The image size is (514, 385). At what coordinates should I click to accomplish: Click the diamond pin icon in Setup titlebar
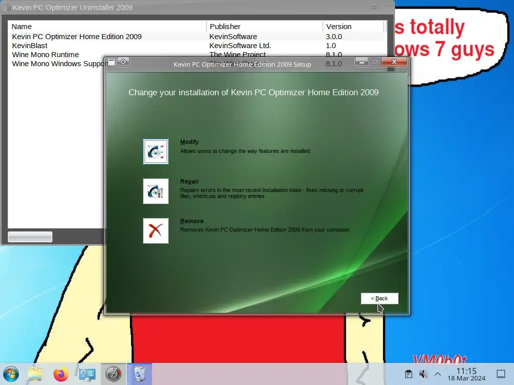point(123,62)
